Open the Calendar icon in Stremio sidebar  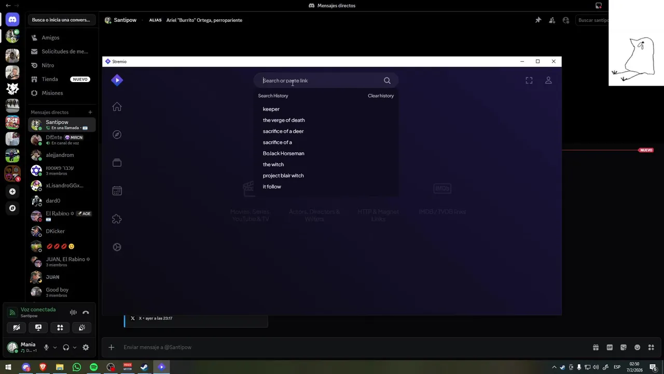(117, 191)
